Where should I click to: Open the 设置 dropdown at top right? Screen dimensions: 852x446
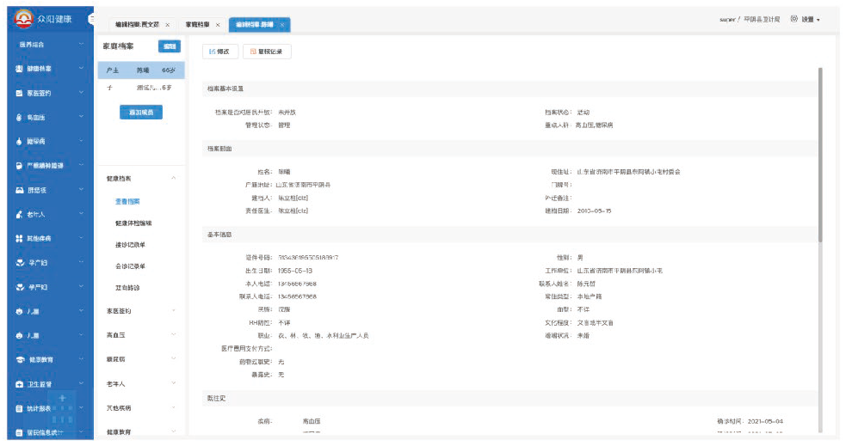[x=810, y=19]
